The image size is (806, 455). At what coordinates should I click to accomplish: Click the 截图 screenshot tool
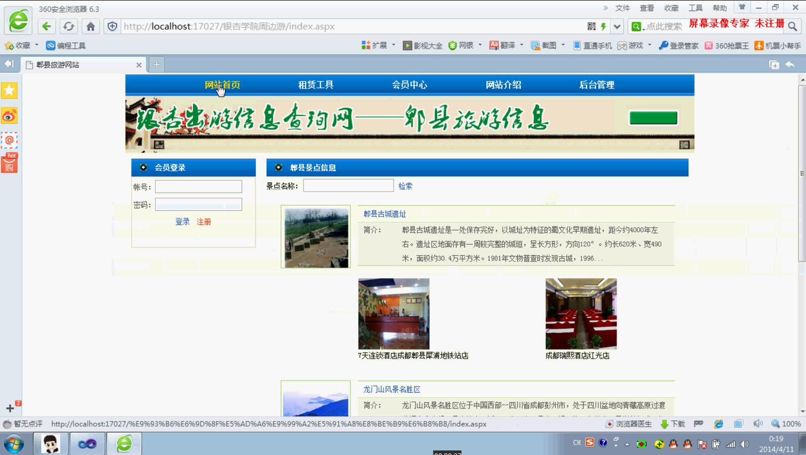point(544,46)
